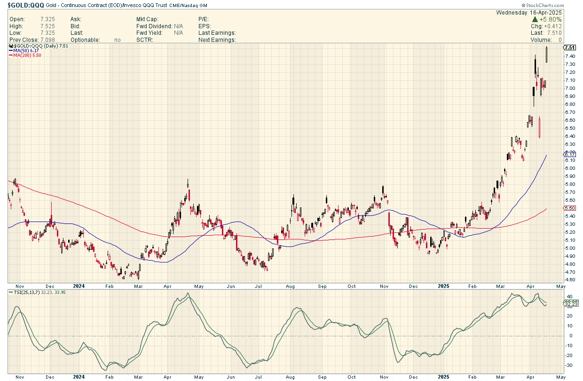Click the Aug month label on price chart axis

click(290, 286)
